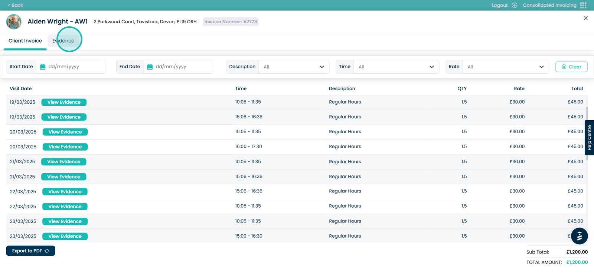The width and height of the screenshot is (594, 275).
Task: Go back using the Back link
Action: [x=16, y=5]
